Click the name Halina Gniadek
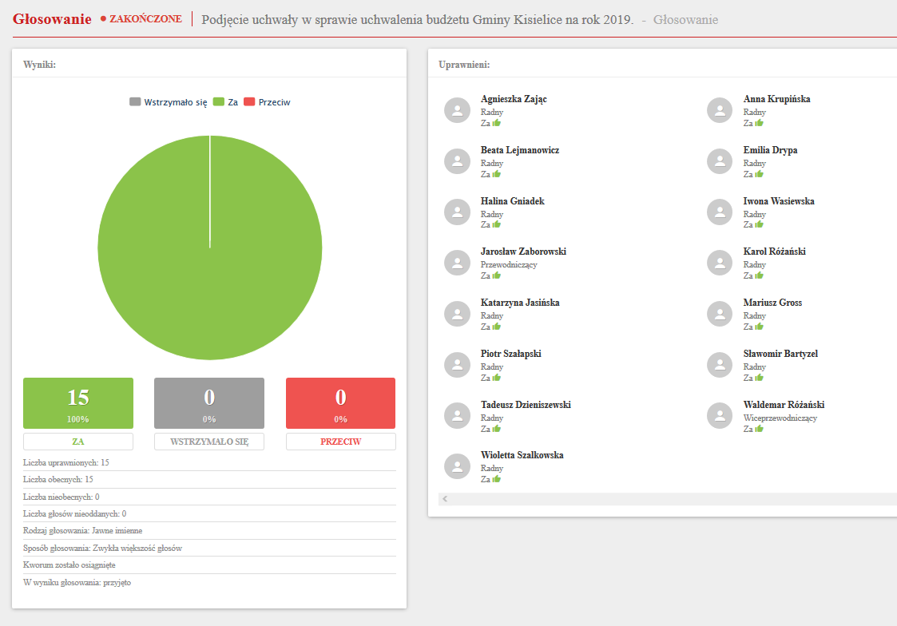This screenshot has height=626, width=897. click(512, 201)
